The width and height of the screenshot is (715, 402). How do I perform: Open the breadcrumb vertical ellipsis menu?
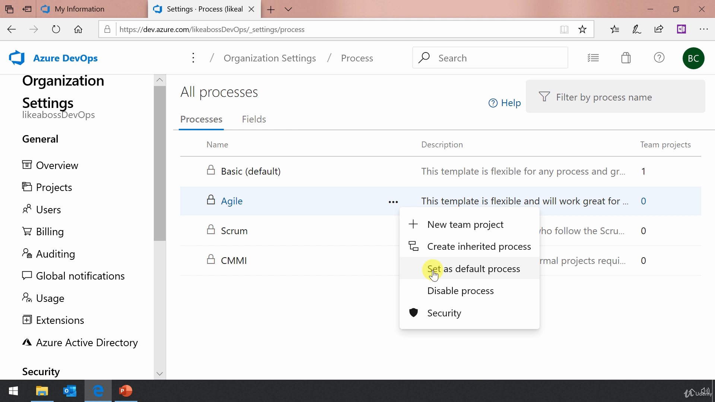193,58
